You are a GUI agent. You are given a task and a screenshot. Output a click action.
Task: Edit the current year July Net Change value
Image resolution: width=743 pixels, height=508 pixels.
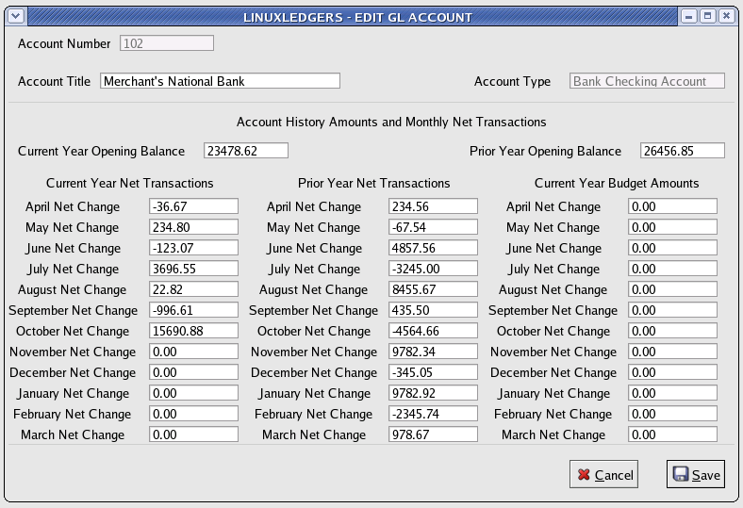point(193,269)
